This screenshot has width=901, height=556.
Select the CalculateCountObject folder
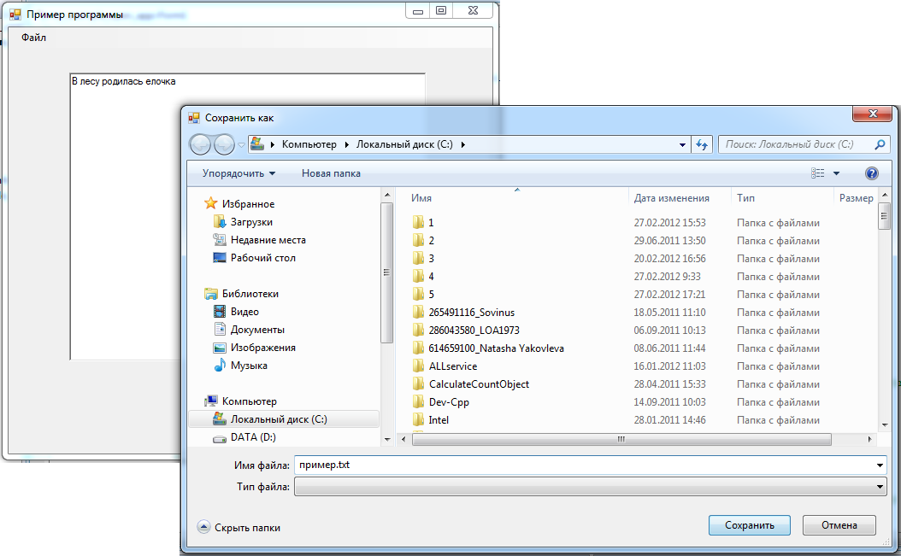(x=471, y=384)
